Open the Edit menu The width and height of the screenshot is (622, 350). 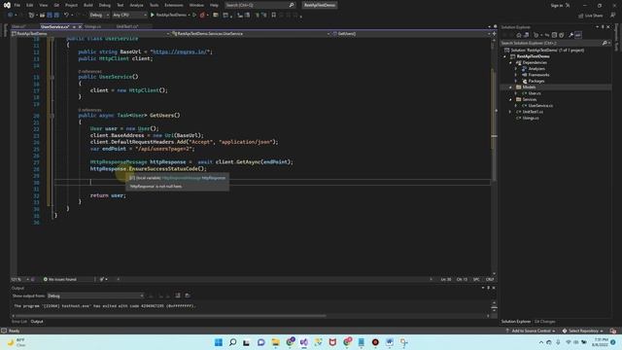click(x=30, y=5)
